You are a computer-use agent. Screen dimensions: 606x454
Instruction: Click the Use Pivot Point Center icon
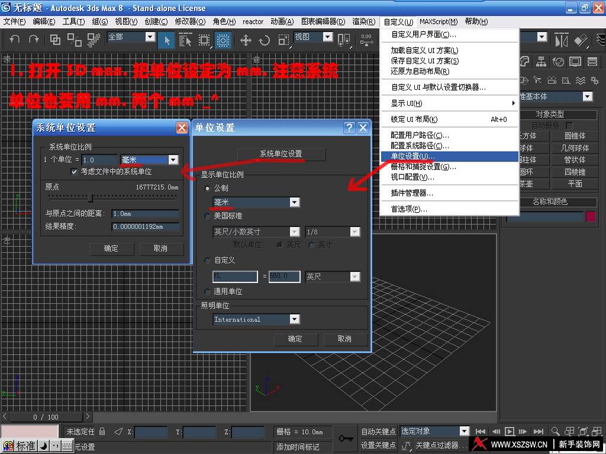point(344,40)
